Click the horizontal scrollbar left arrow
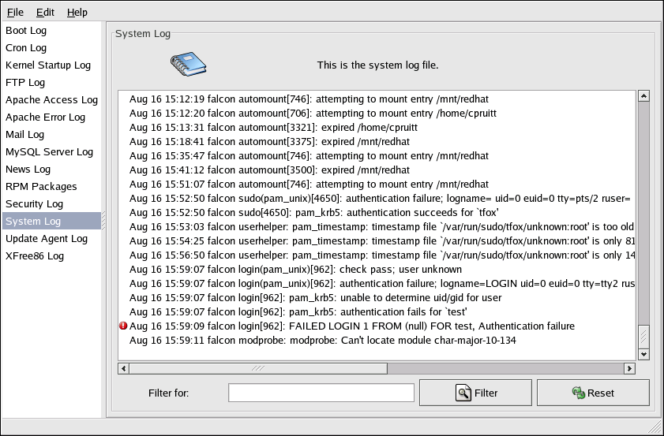 tap(123, 368)
